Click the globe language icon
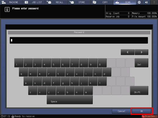The width and height of the screenshot is (158, 118). pyautogui.click(x=139, y=2)
